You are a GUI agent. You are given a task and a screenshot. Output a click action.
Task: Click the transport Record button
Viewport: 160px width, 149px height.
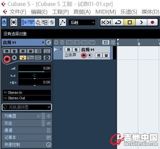[x=153, y=22]
